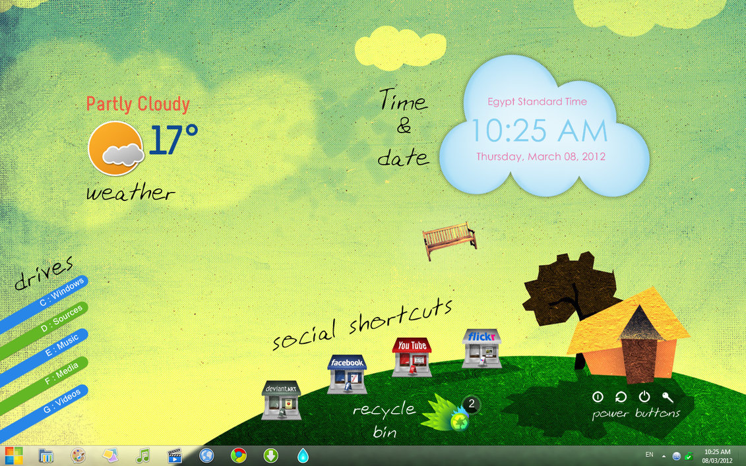
Task: Show hidden system tray icons arrow
Action: pos(664,456)
